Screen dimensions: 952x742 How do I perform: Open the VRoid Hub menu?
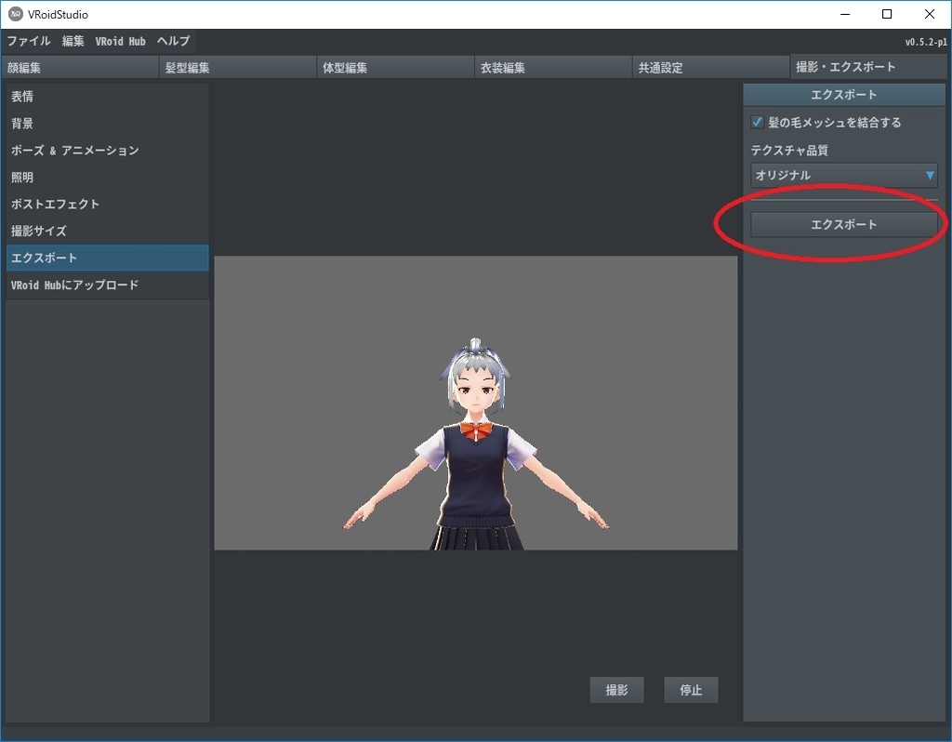click(x=120, y=41)
